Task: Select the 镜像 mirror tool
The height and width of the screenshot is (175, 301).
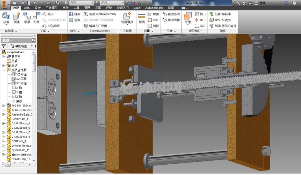Action: pyautogui.click(x=75, y=20)
